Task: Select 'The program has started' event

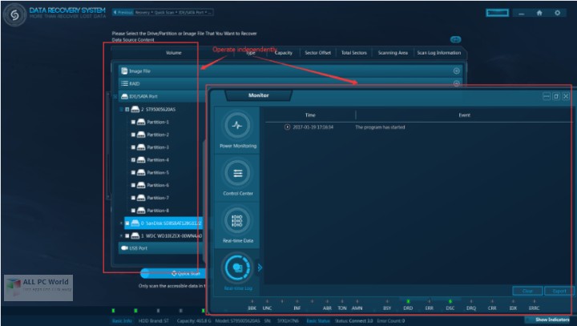Action: [380, 127]
